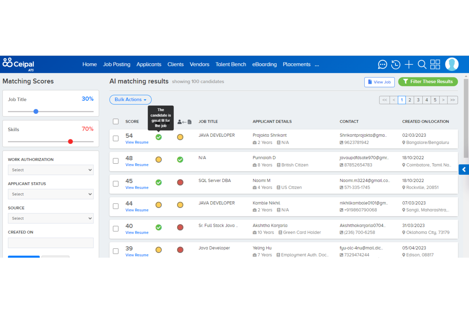Screen dimensions: 469x313
Task: Expand the Bulk Actions dropdown
Action: coord(131,100)
